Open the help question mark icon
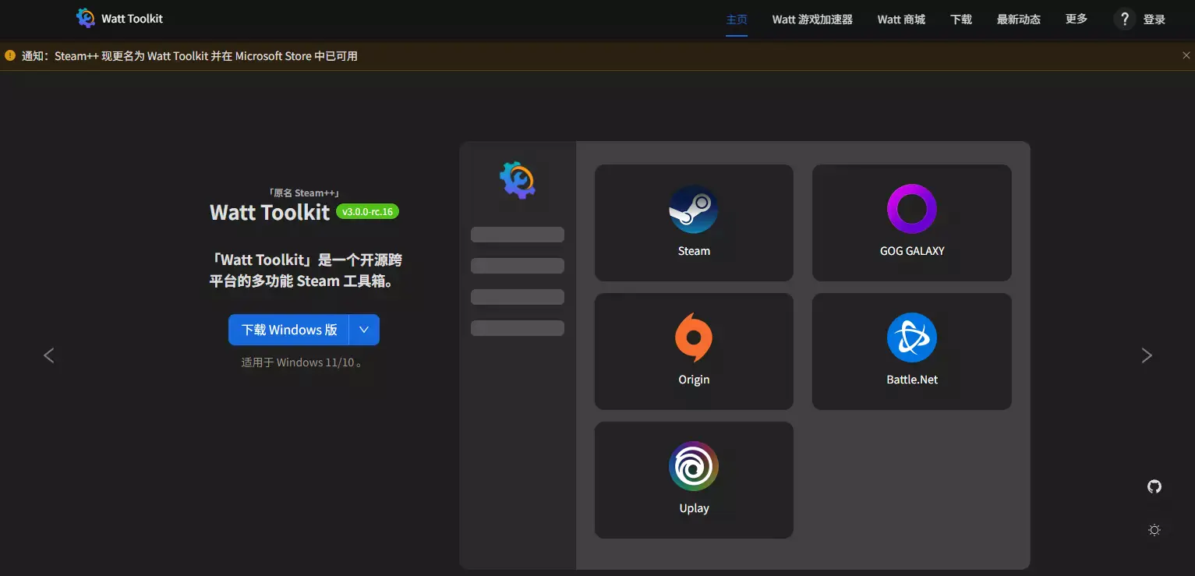1195x576 pixels. [1123, 18]
